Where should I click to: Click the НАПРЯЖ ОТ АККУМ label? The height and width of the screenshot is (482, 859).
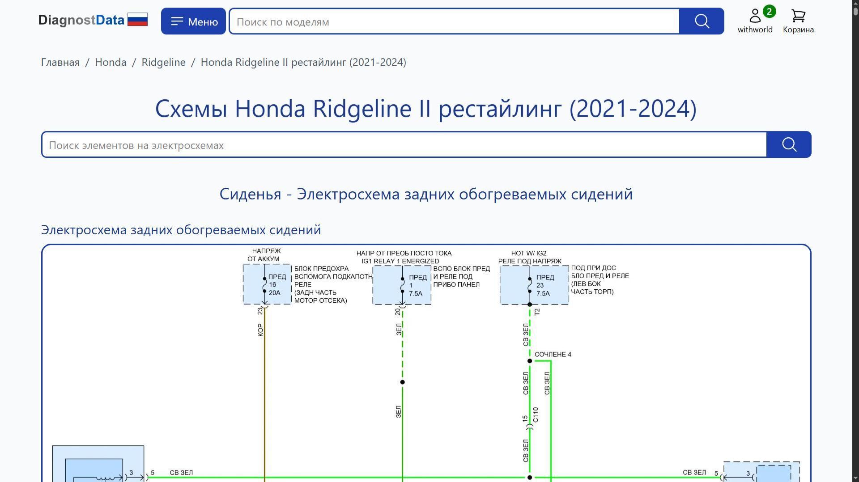point(264,255)
